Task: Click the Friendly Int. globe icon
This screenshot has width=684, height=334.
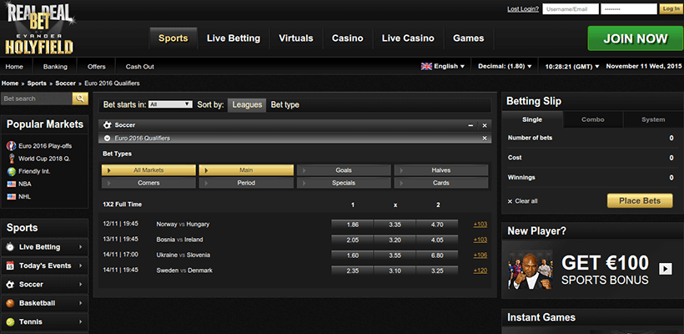Action: tap(12, 171)
